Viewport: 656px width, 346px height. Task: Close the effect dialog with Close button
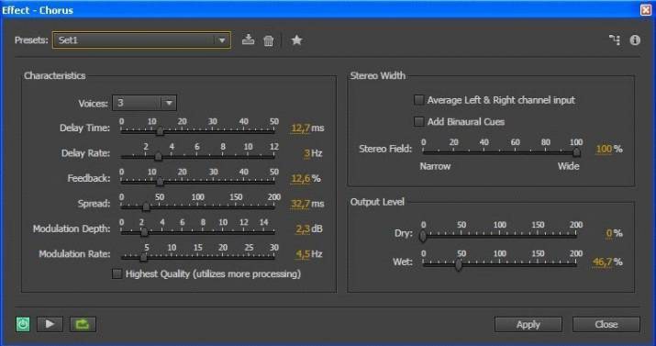pyautogui.click(x=606, y=325)
